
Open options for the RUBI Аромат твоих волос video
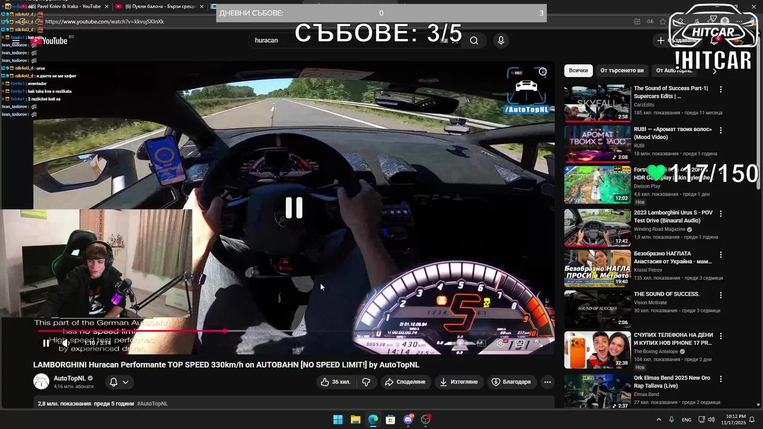click(721, 130)
